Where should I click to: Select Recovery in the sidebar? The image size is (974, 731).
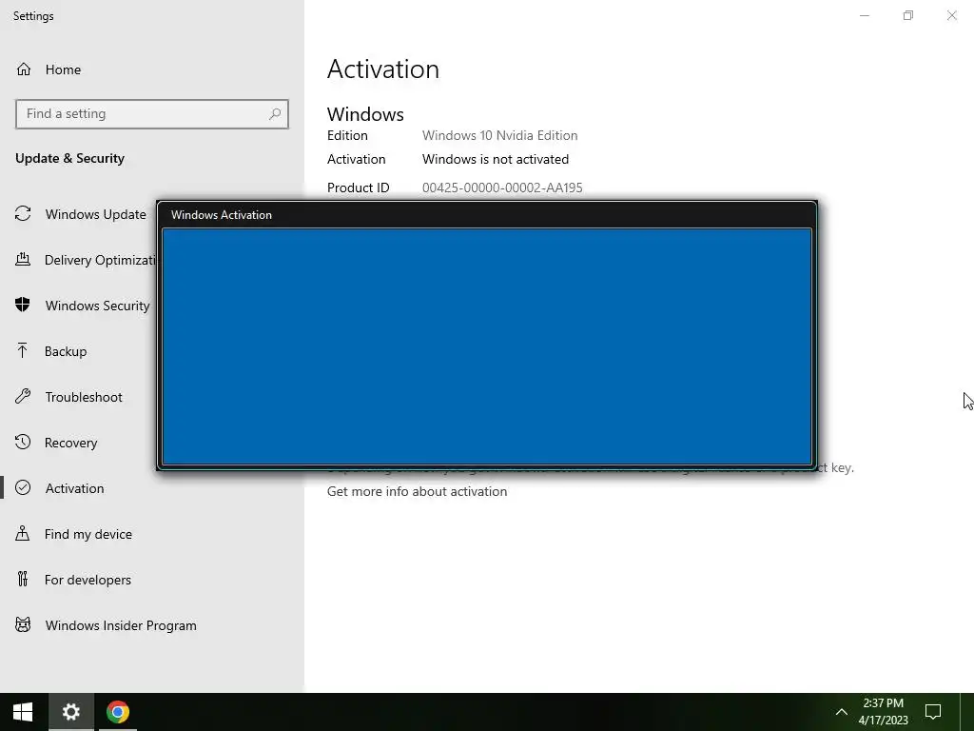pyautogui.click(x=70, y=443)
